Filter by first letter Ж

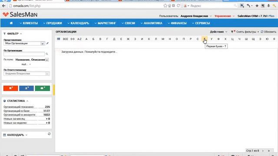point(128,39)
